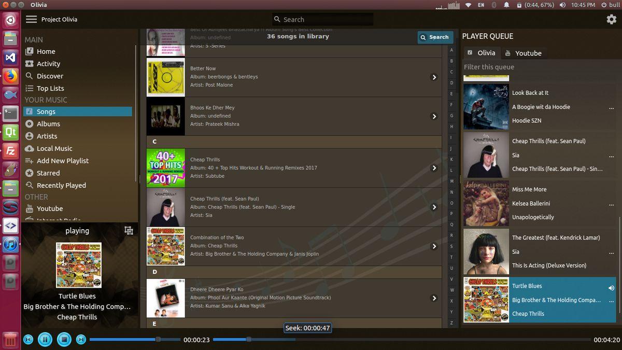The image size is (622, 350).
Task: Switch to the Youtube queue tab
Action: pyautogui.click(x=523, y=53)
